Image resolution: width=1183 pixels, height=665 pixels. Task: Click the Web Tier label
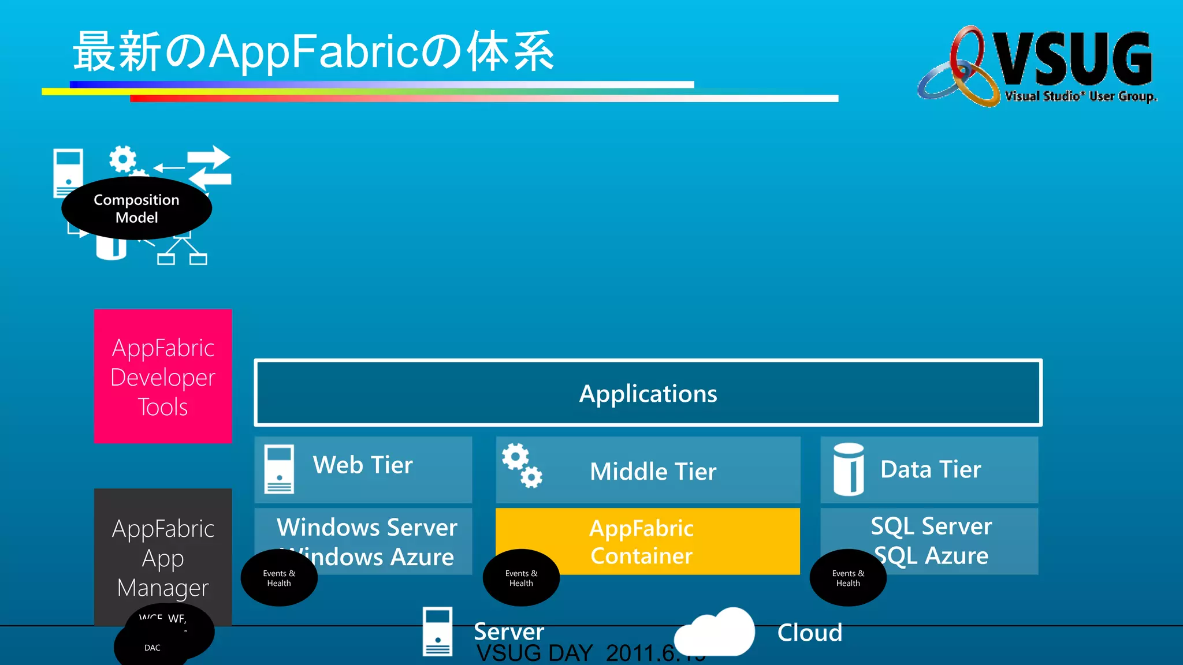[363, 465]
